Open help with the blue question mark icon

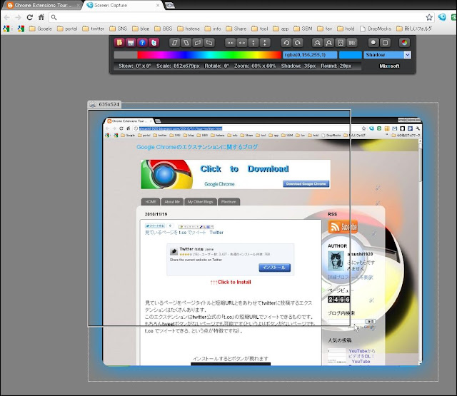pos(142,43)
